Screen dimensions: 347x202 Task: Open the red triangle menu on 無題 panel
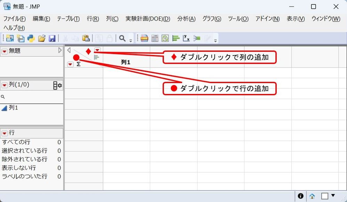[5, 51]
